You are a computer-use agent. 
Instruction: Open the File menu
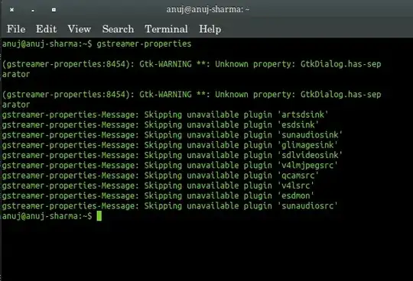(x=16, y=29)
